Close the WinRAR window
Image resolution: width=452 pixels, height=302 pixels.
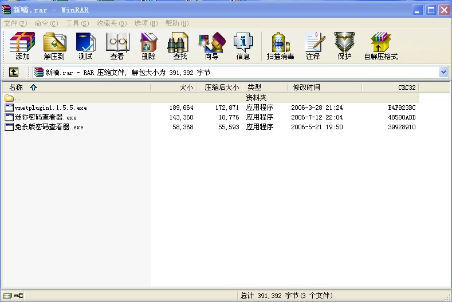click(x=444, y=10)
